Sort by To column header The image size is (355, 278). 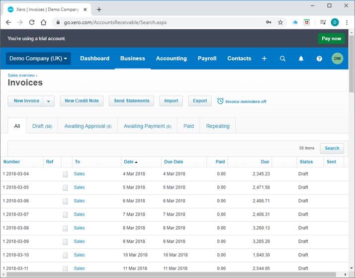[78, 162]
